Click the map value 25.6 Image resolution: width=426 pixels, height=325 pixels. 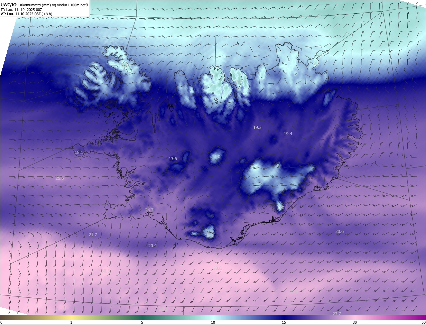coord(60,178)
